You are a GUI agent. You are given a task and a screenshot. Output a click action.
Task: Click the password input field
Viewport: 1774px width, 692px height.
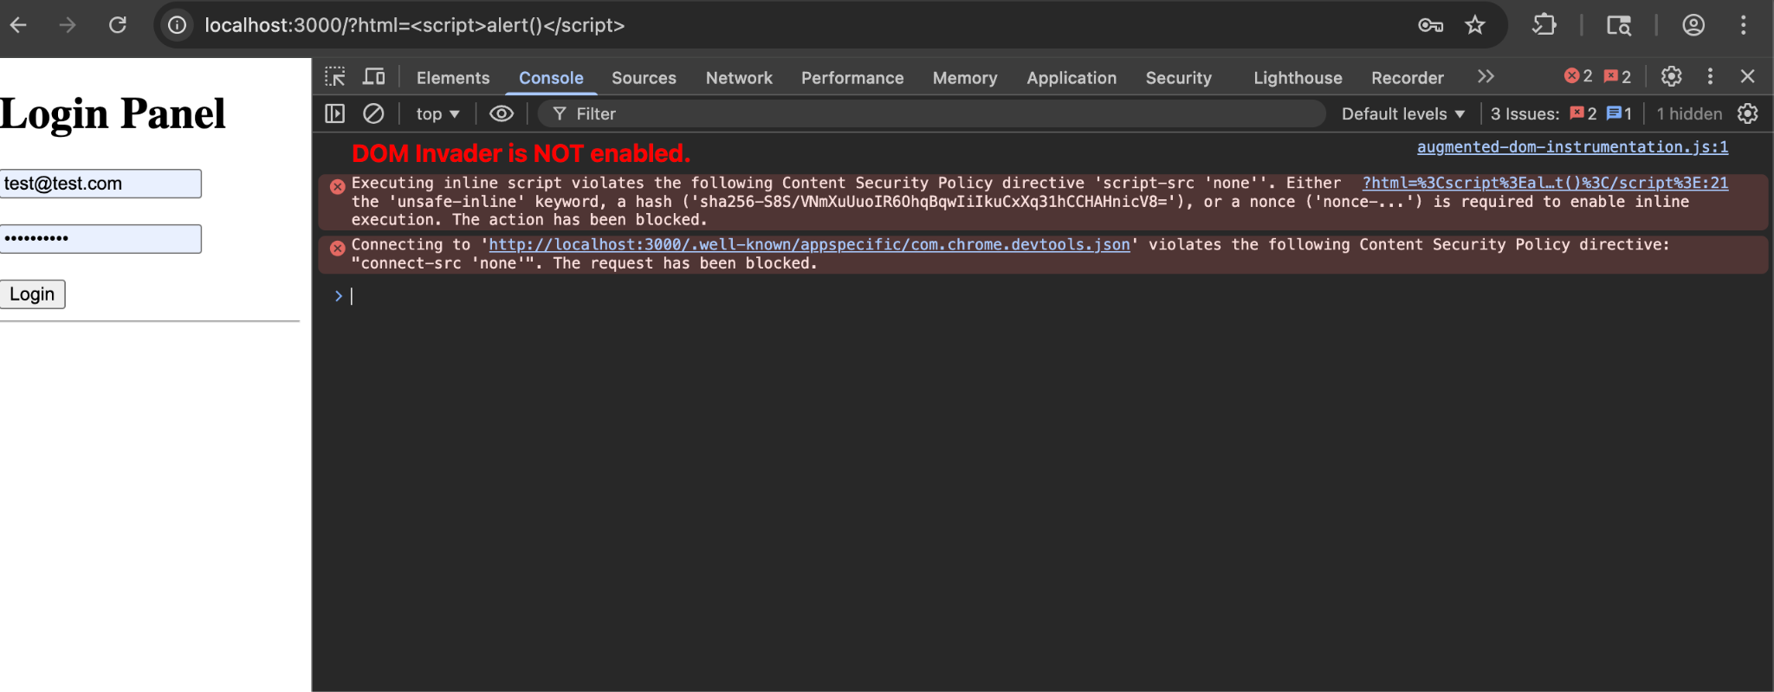[x=100, y=239]
